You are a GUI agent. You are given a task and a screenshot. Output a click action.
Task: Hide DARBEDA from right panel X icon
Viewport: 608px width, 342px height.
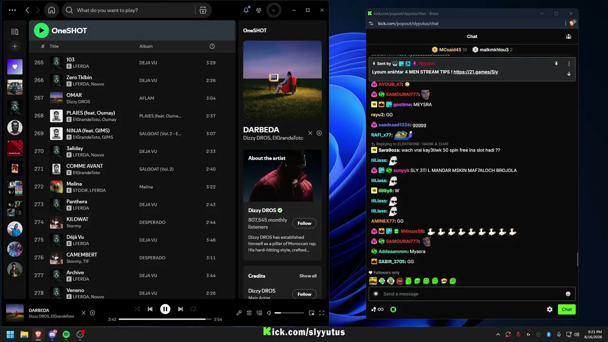click(x=310, y=133)
